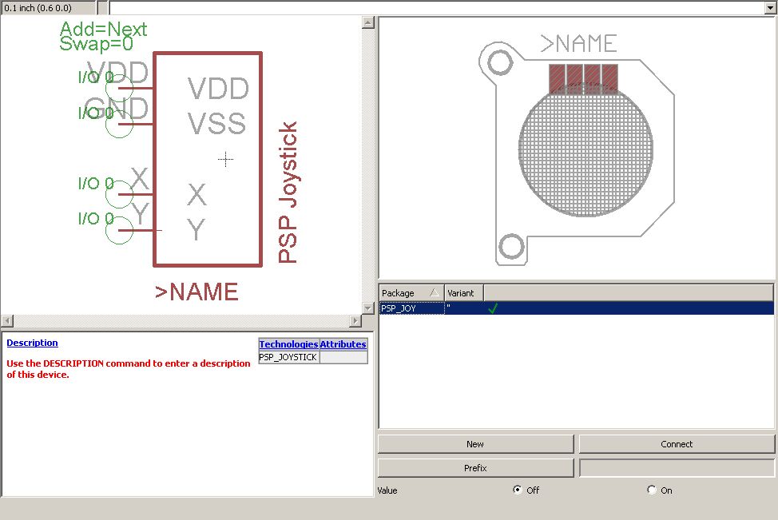Click the Prefix button
Image resolution: width=778 pixels, height=520 pixels.
(475, 468)
